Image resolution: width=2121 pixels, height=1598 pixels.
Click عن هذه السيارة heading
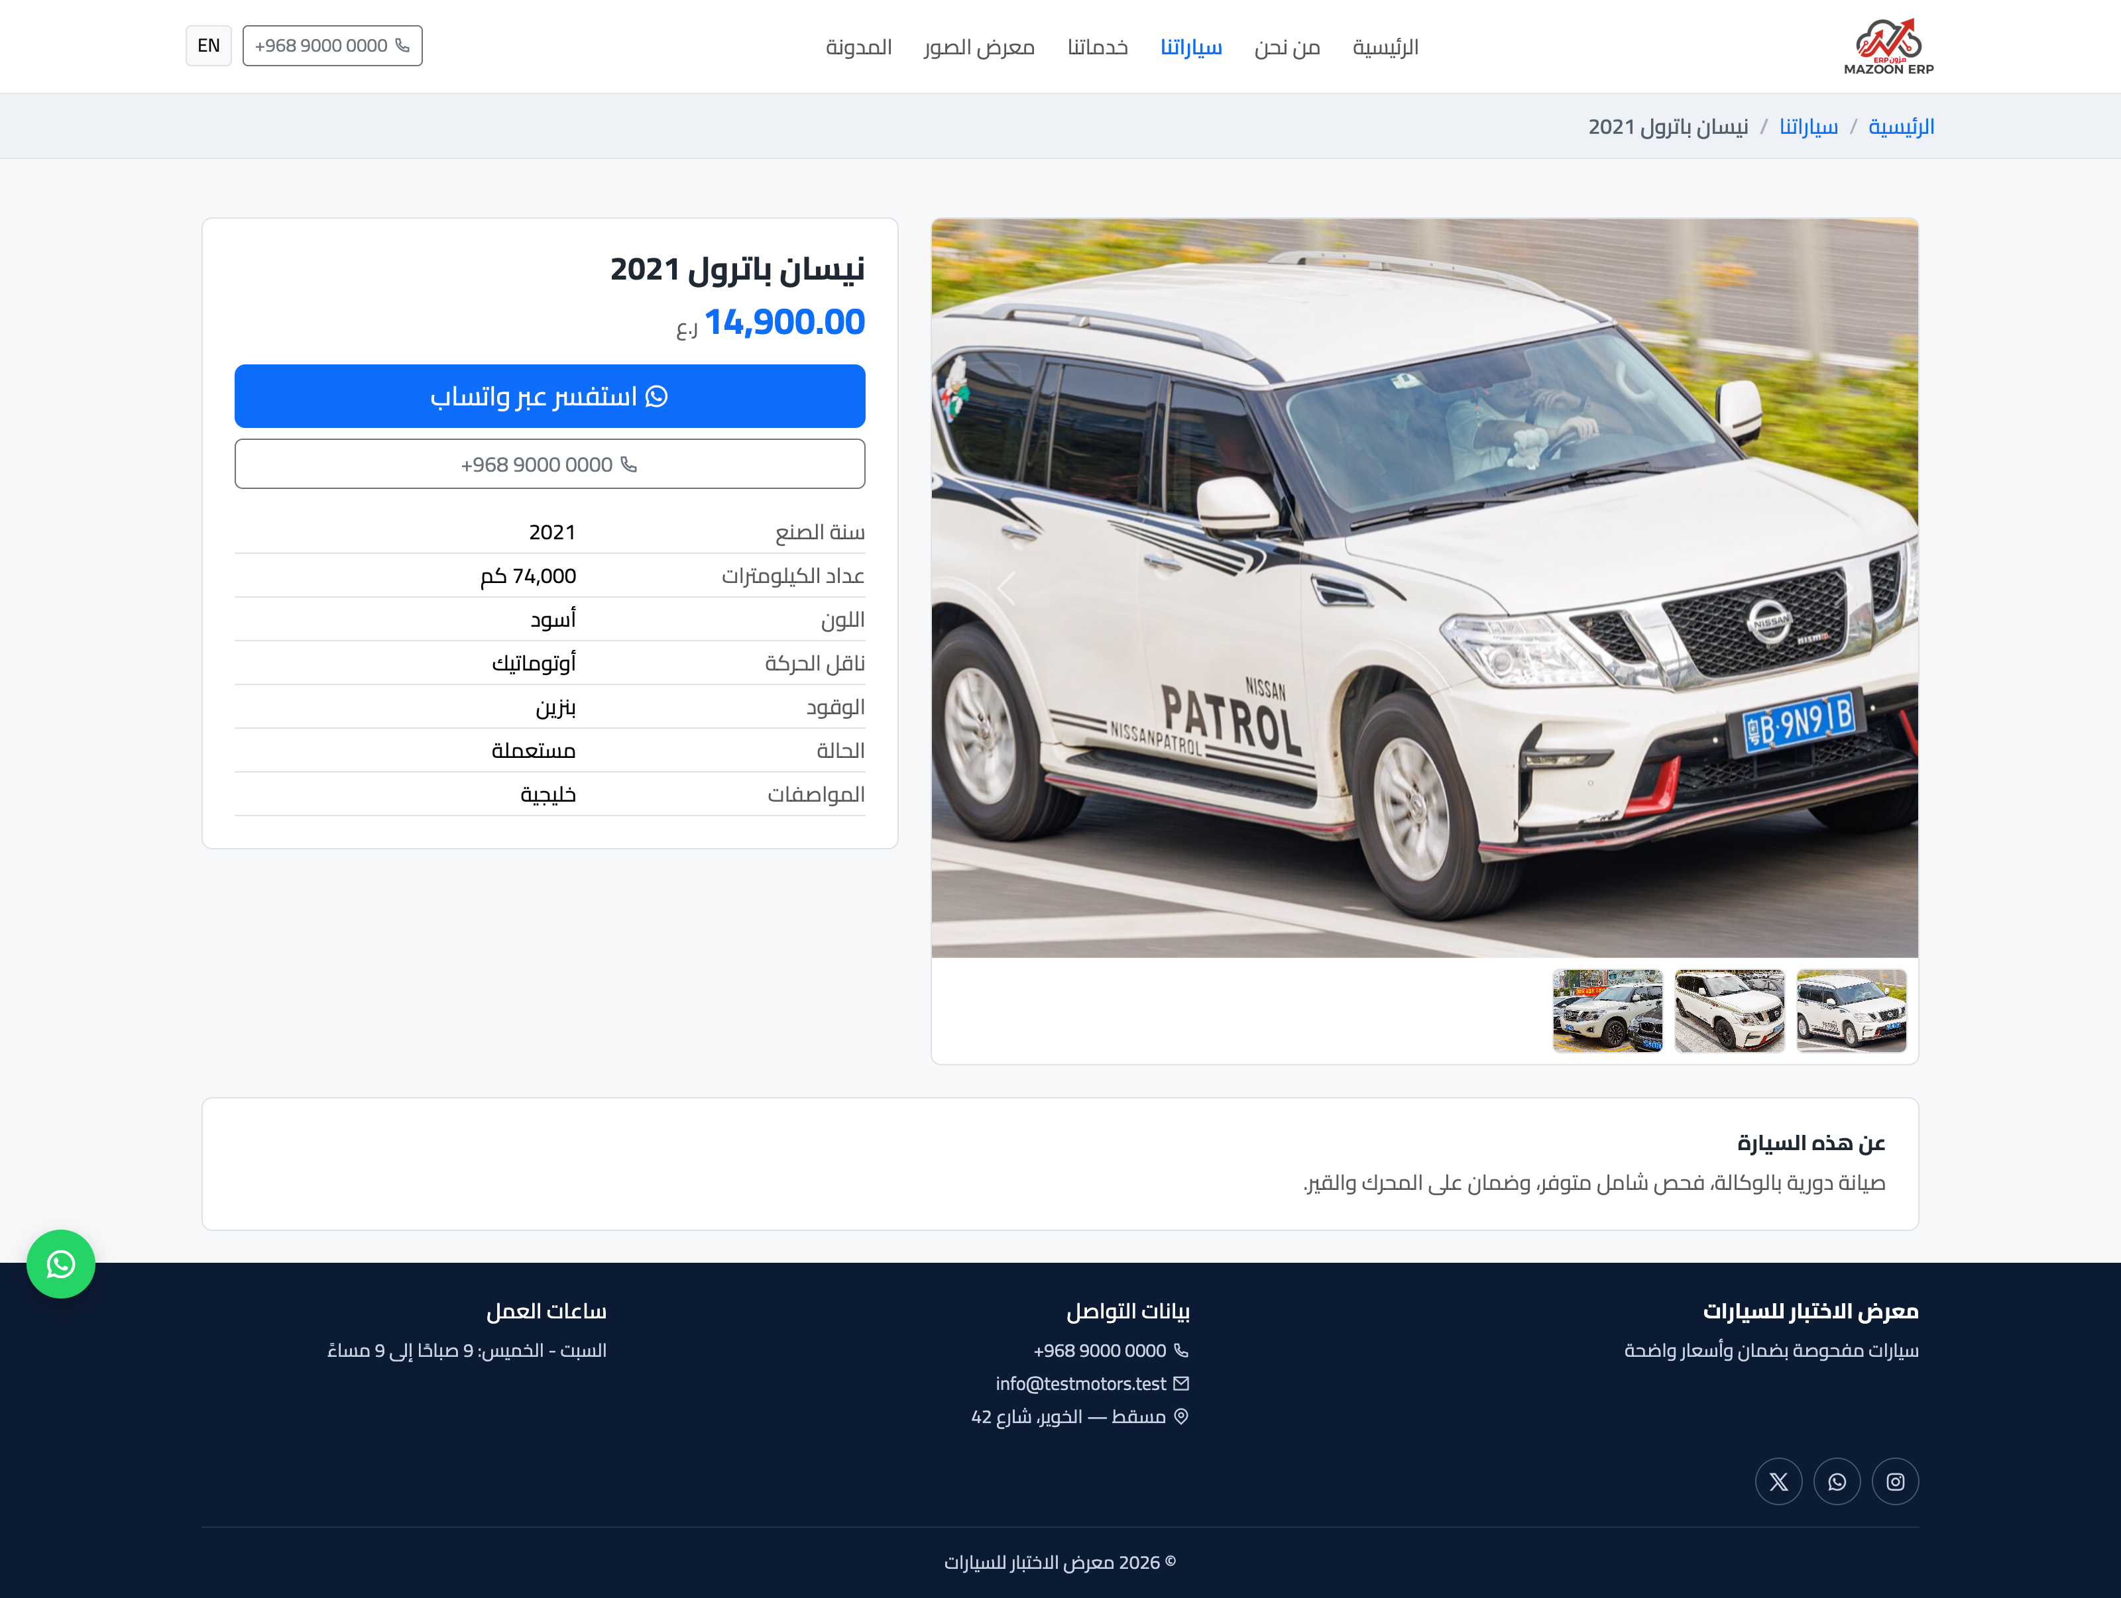1811,1143
